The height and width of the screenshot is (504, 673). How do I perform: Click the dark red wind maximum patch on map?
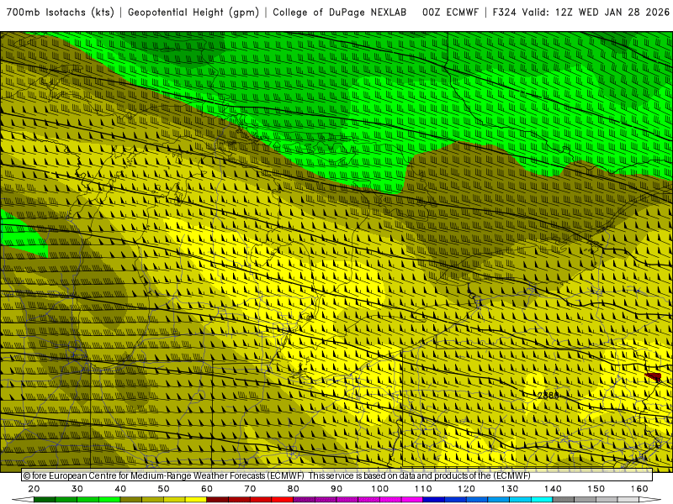(x=654, y=376)
